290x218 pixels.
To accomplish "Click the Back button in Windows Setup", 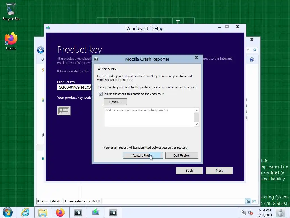I will pyautogui.click(x=189, y=171).
